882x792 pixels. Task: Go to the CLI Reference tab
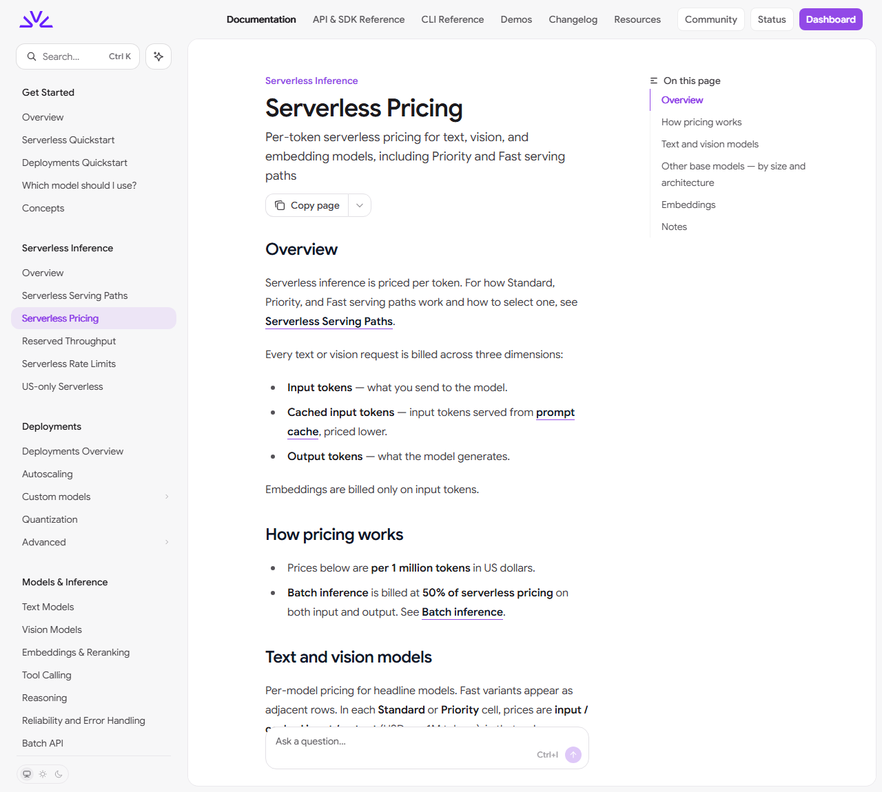[x=453, y=19]
